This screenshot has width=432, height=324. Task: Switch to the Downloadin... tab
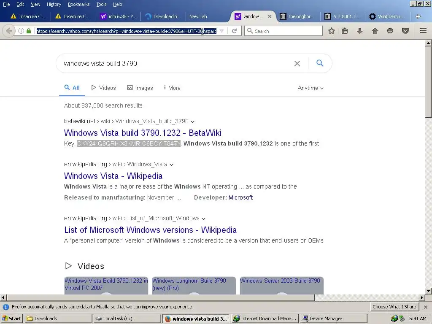tap(163, 16)
